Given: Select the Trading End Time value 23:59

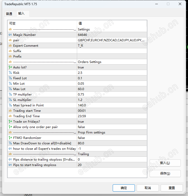Looking at the screenshot, I should click(x=112, y=116).
